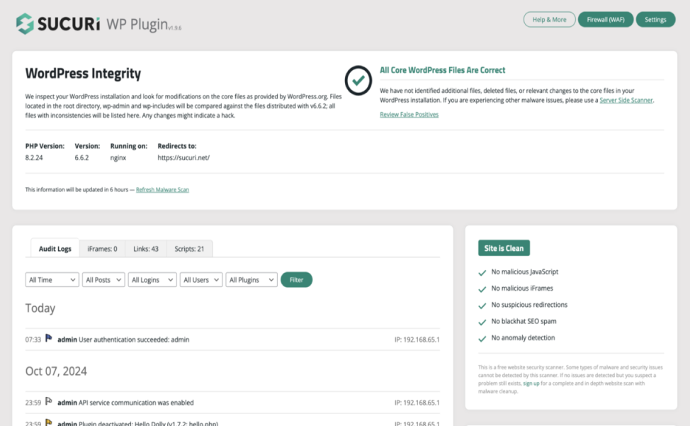Viewport: 690px width, 426px height.
Task: Click the check mark beside No anomaly detection
Action: click(482, 338)
